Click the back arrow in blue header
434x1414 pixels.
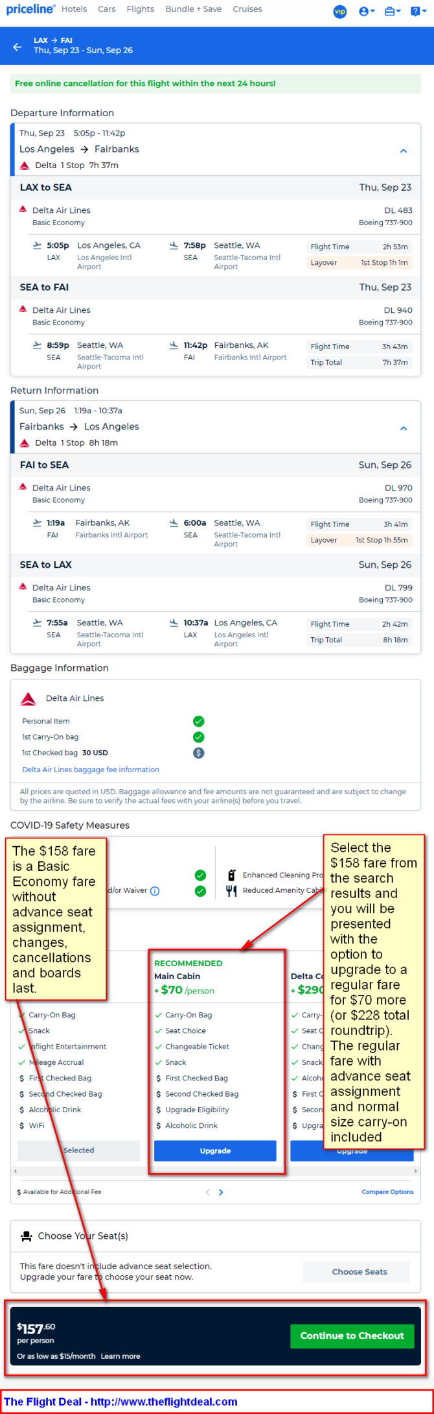pyautogui.click(x=17, y=47)
